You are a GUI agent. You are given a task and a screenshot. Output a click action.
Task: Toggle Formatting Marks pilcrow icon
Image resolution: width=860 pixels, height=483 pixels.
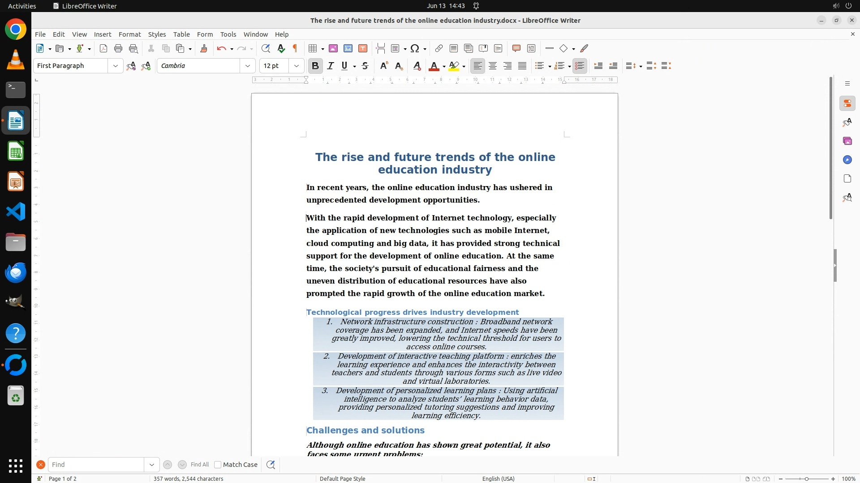(295, 48)
